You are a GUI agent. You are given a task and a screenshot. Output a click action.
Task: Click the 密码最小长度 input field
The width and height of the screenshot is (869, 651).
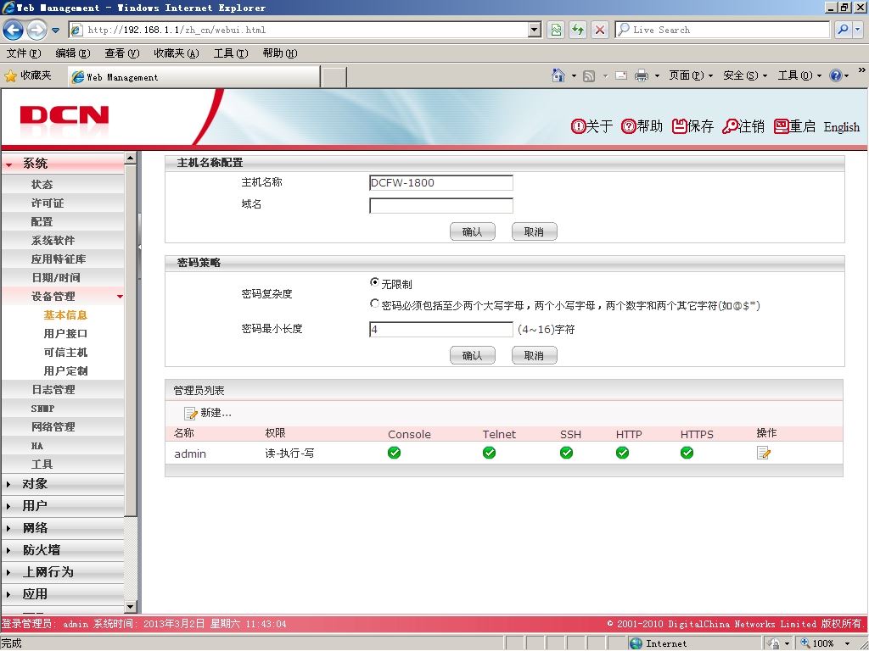[440, 330]
